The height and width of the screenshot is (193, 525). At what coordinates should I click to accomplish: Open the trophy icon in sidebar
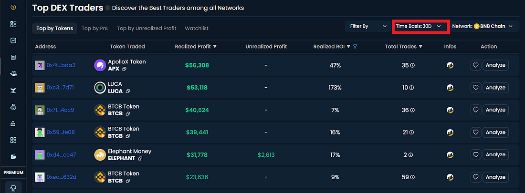[13, 188]
